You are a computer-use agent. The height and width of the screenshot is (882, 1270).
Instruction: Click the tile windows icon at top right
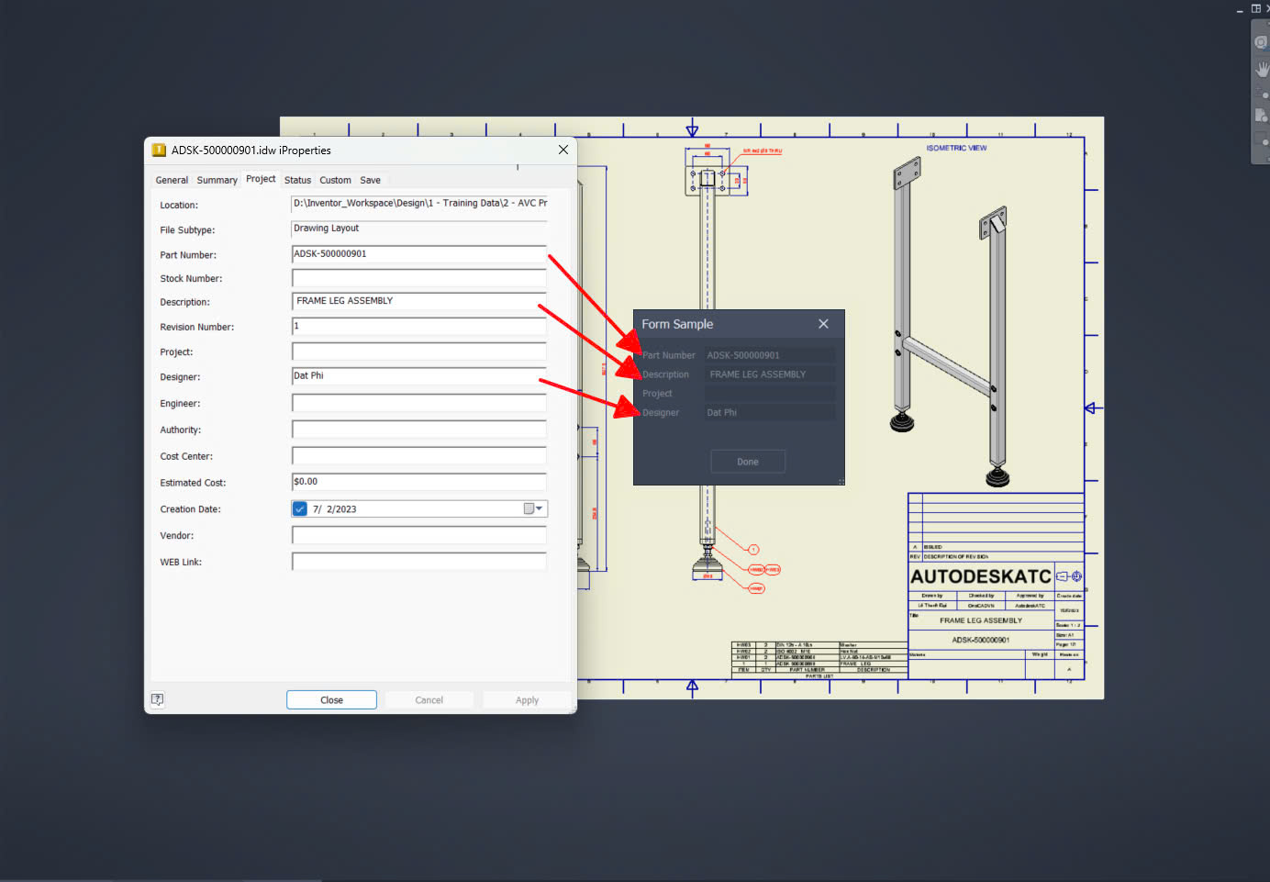[1256, 8]
